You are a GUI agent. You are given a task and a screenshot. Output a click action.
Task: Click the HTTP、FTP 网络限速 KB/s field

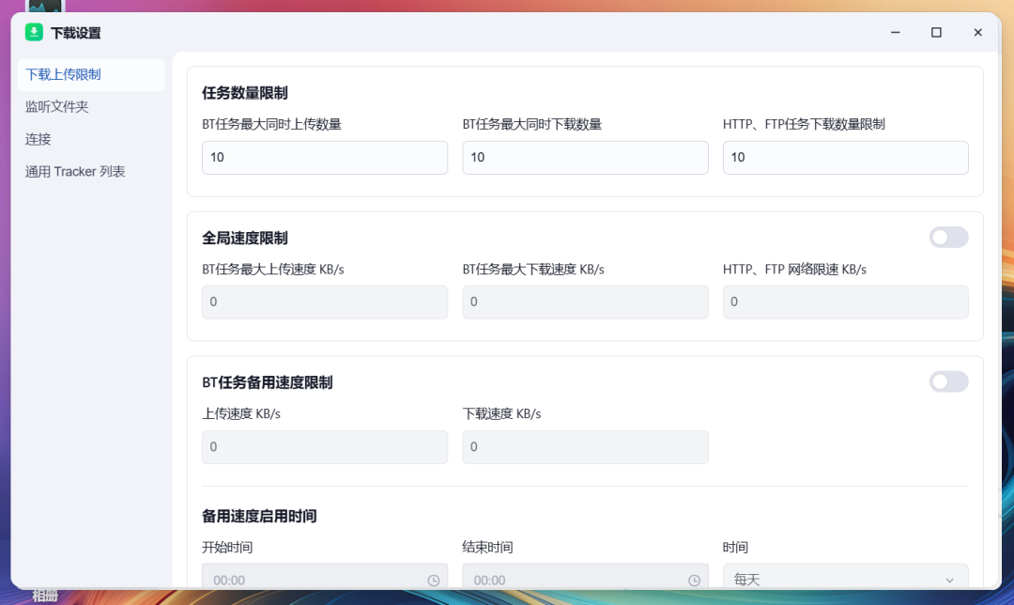(845, 302)
